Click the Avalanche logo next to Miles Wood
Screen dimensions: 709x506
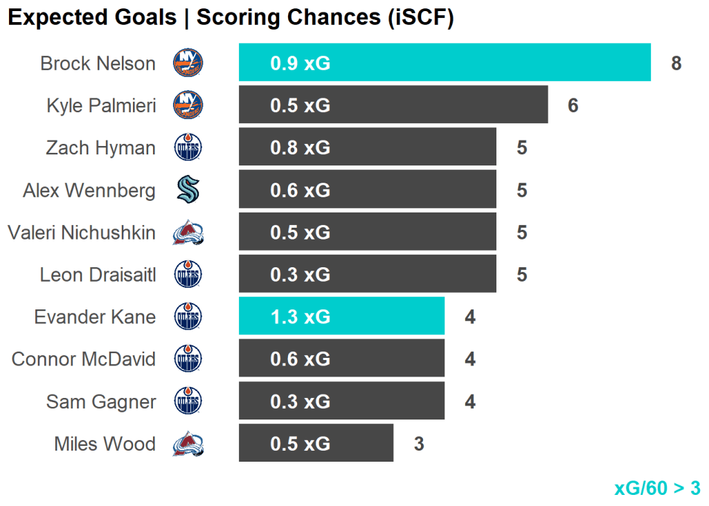point(188,444)
